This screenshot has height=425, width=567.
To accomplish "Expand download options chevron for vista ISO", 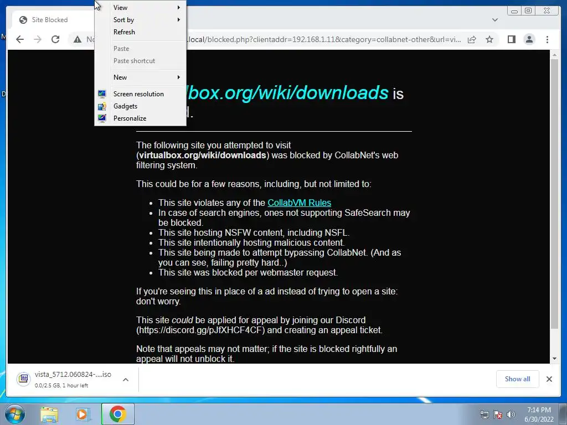I will [126, 380].
